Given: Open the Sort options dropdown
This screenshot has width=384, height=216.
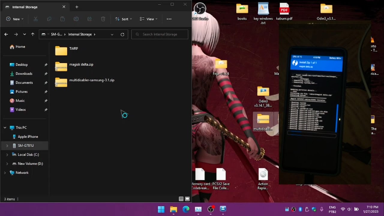Looking at the screenshot, I should point(123,19).
